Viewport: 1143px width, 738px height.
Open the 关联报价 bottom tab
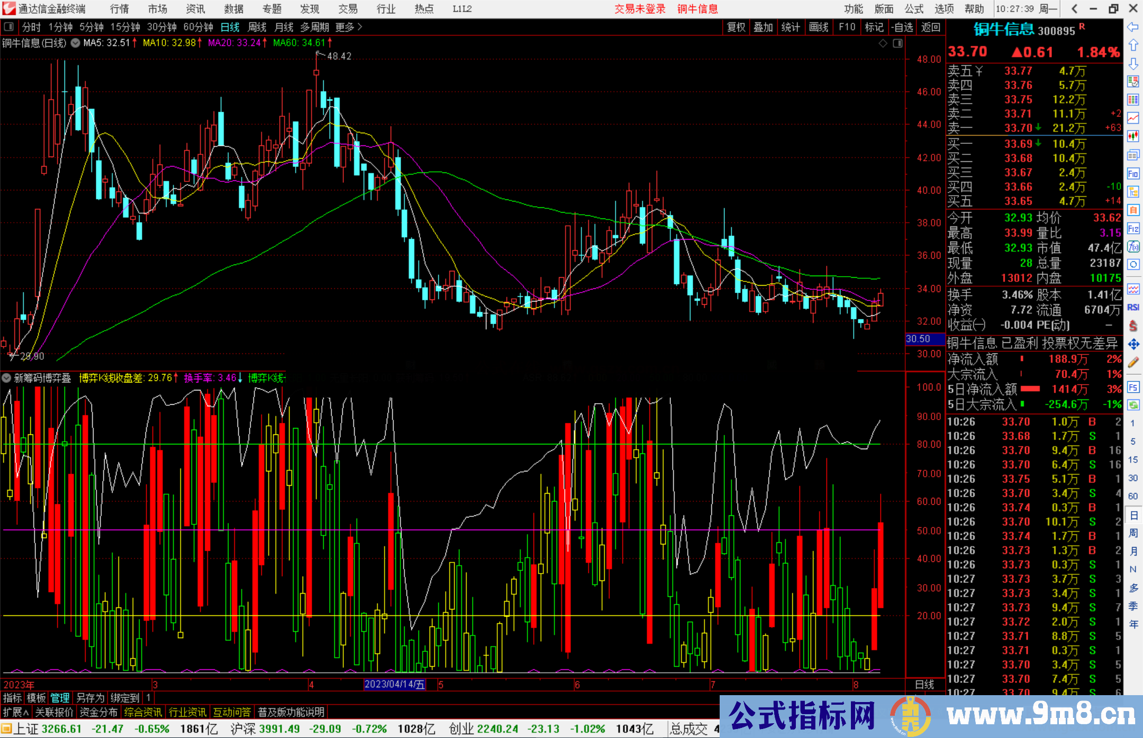click(x=54, y=712)
